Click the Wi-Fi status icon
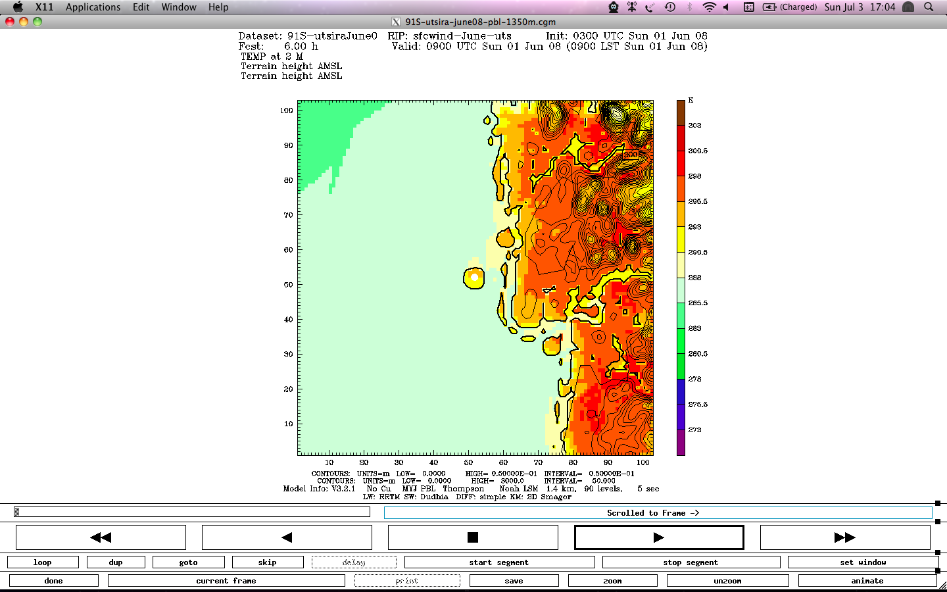 [709, 7]
